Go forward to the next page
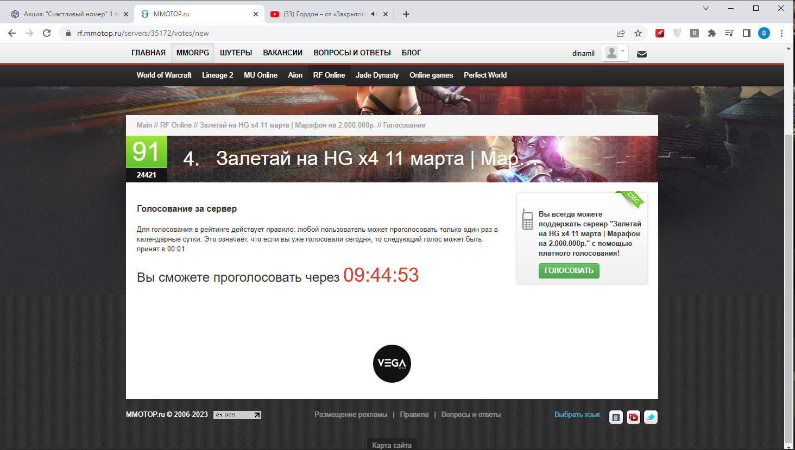This screenshot has height=450, width=795. point(29,33)
